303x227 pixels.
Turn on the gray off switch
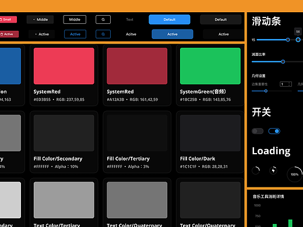258,131
